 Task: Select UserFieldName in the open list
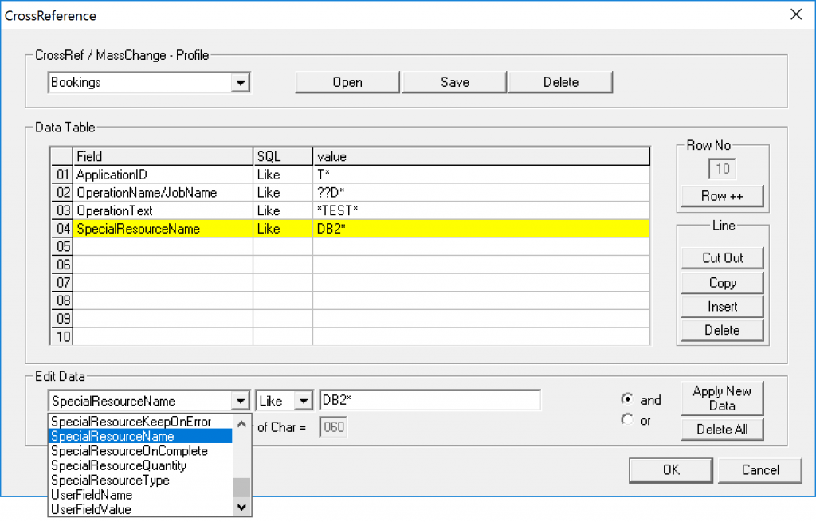91,495
